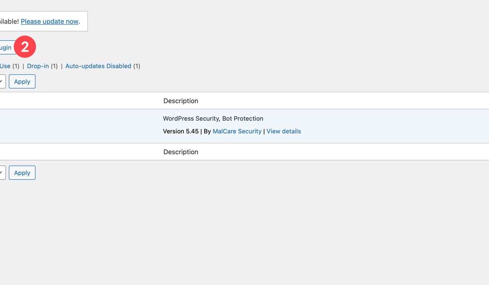Follow the 'Please update now' link
The image size is (489, 285).
(x=50, y=21)
